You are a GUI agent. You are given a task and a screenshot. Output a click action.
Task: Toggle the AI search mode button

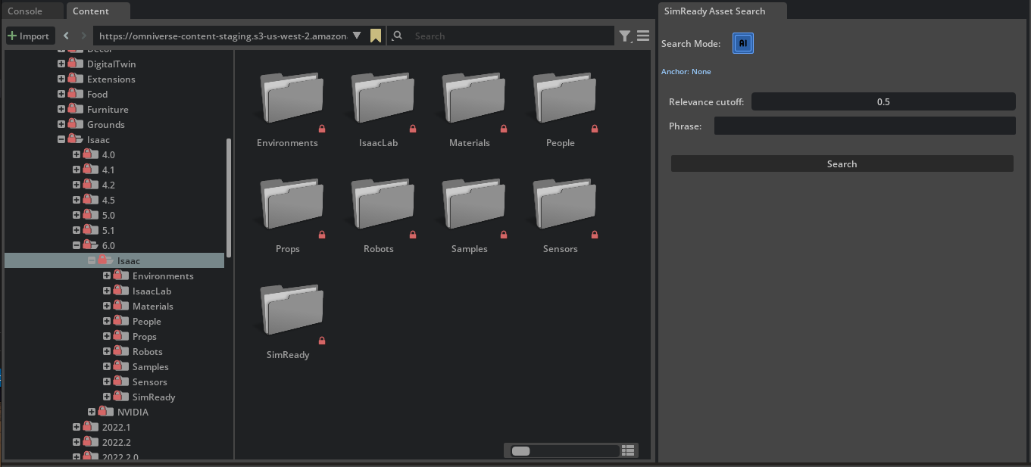743,44
